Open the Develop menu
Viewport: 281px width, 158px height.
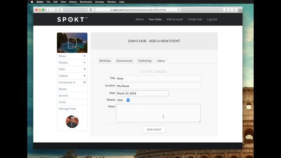tap(100, 2)
